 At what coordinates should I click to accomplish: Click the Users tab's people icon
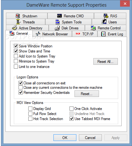(x=104, y=22)
